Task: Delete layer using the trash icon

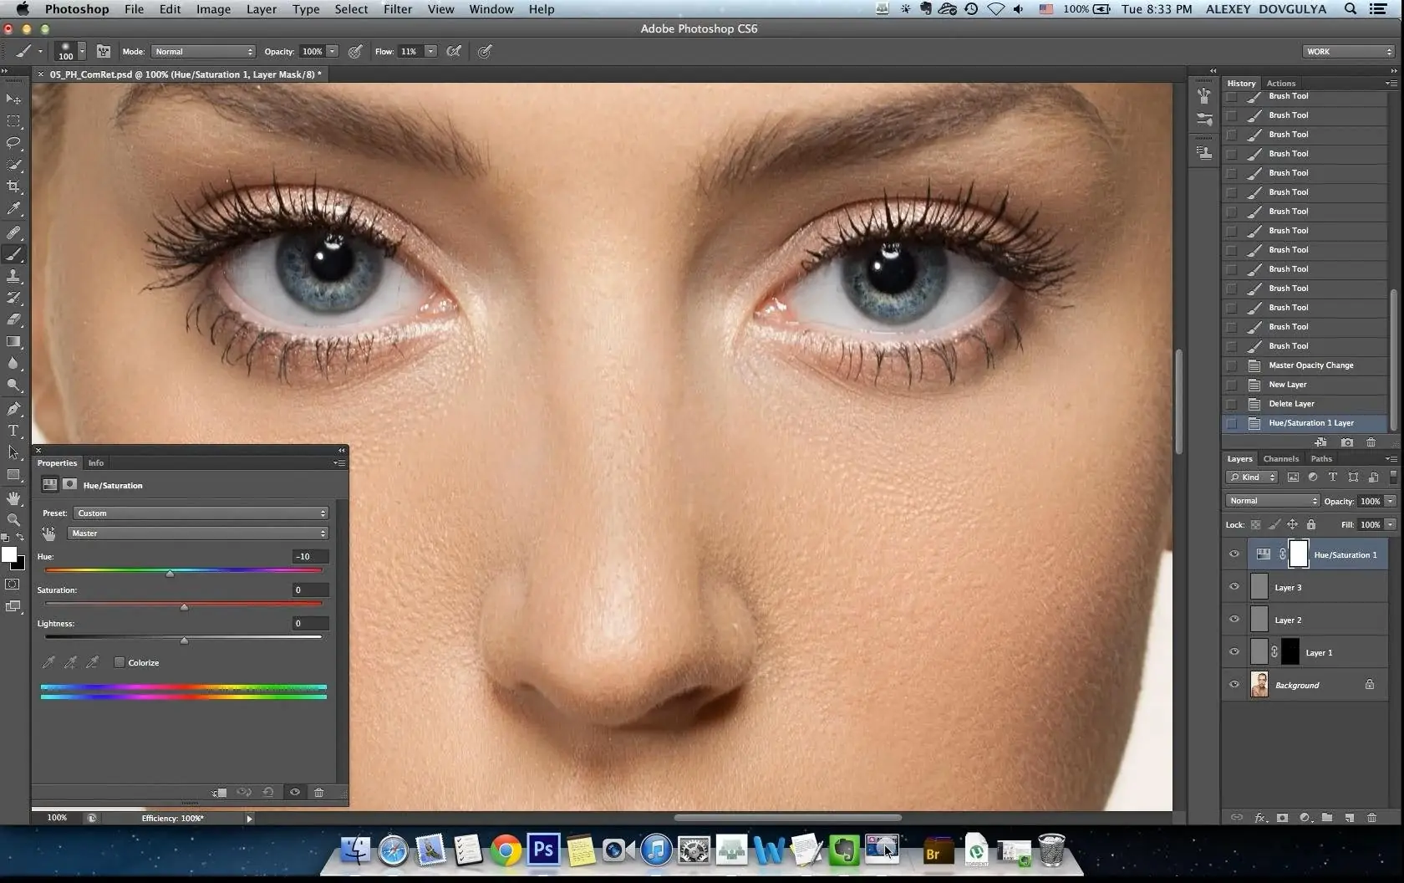Action: coord(1371,818)
